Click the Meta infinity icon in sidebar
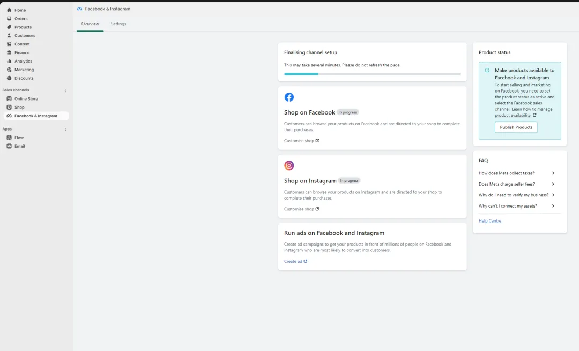The height and width of the screenshot is (351, 579). [9, 116]
